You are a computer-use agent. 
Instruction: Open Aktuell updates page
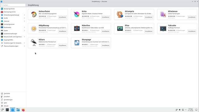click(x=13, y=106)
